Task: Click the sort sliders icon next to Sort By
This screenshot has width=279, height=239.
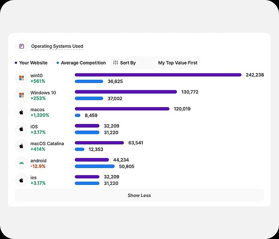Action: click(115, 63)
